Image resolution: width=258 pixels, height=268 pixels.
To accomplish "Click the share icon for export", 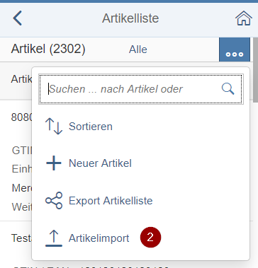I will 54,201.
